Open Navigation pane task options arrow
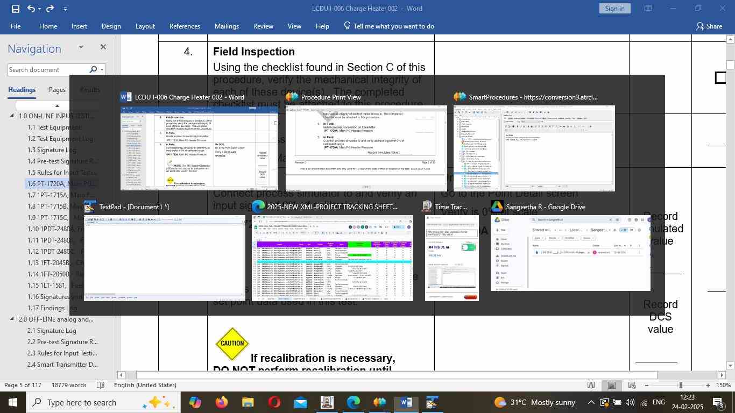735x413 pixels. [81, 47]
